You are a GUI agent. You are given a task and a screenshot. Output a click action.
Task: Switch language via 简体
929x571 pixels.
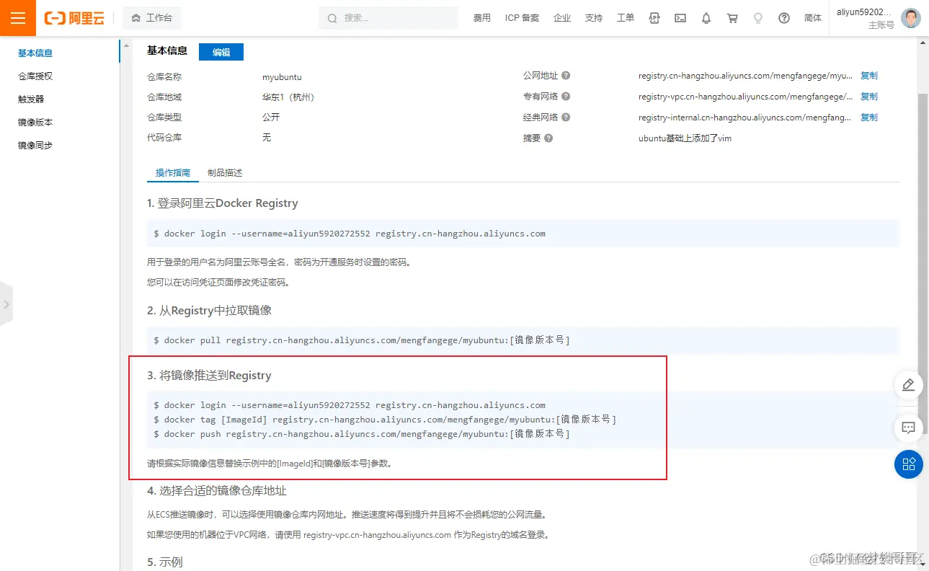(x=813, y=18)
